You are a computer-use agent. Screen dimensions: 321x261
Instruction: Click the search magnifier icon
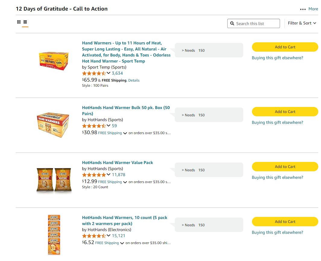(232, 24)
